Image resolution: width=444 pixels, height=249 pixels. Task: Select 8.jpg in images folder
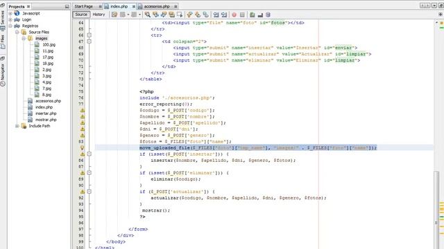tap(46, 95)
